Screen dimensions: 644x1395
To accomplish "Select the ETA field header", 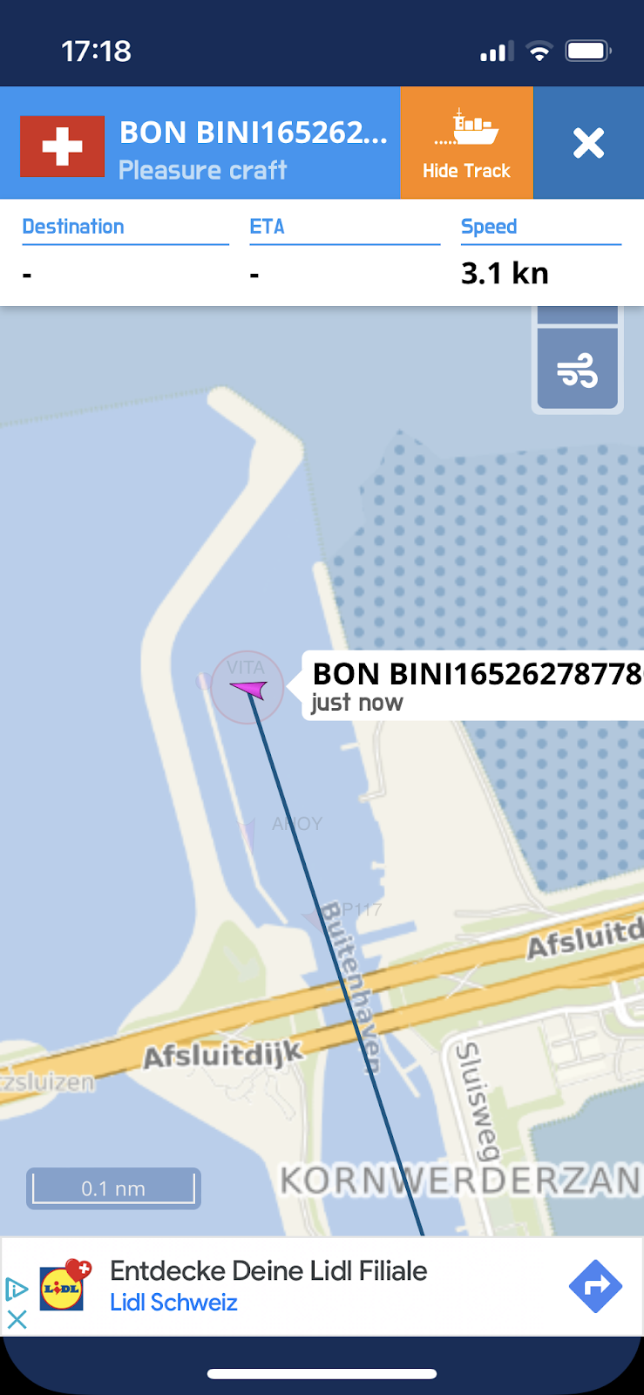I will [x=267, y=227].
